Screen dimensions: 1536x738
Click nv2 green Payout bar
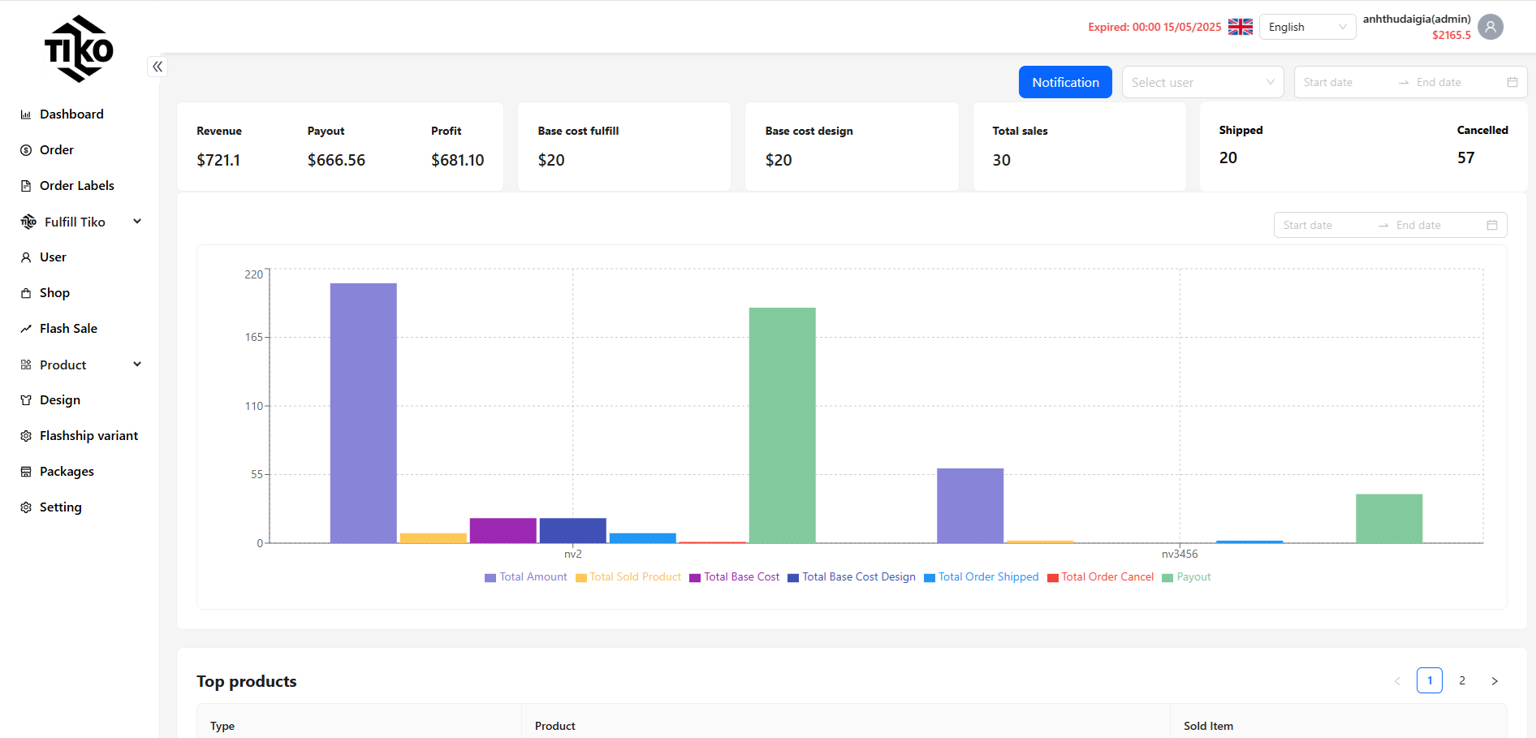783,425
